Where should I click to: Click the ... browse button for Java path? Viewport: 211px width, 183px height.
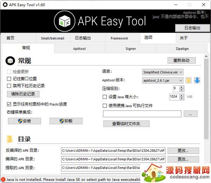[x=191, y=114]
